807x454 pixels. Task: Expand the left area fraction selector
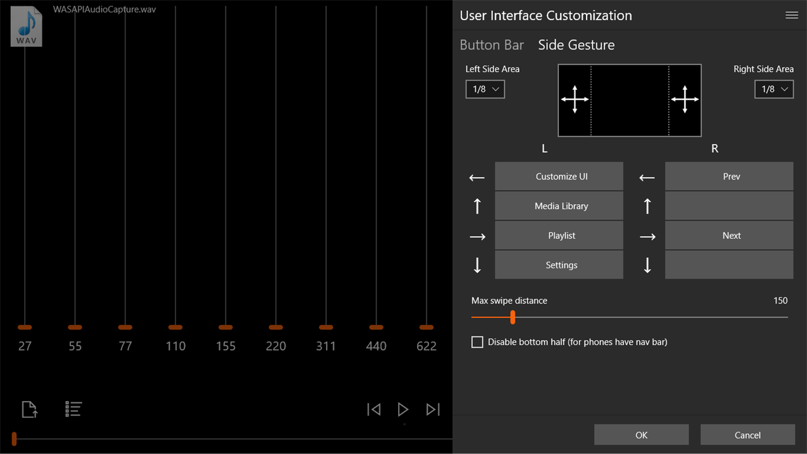[485, 89]
